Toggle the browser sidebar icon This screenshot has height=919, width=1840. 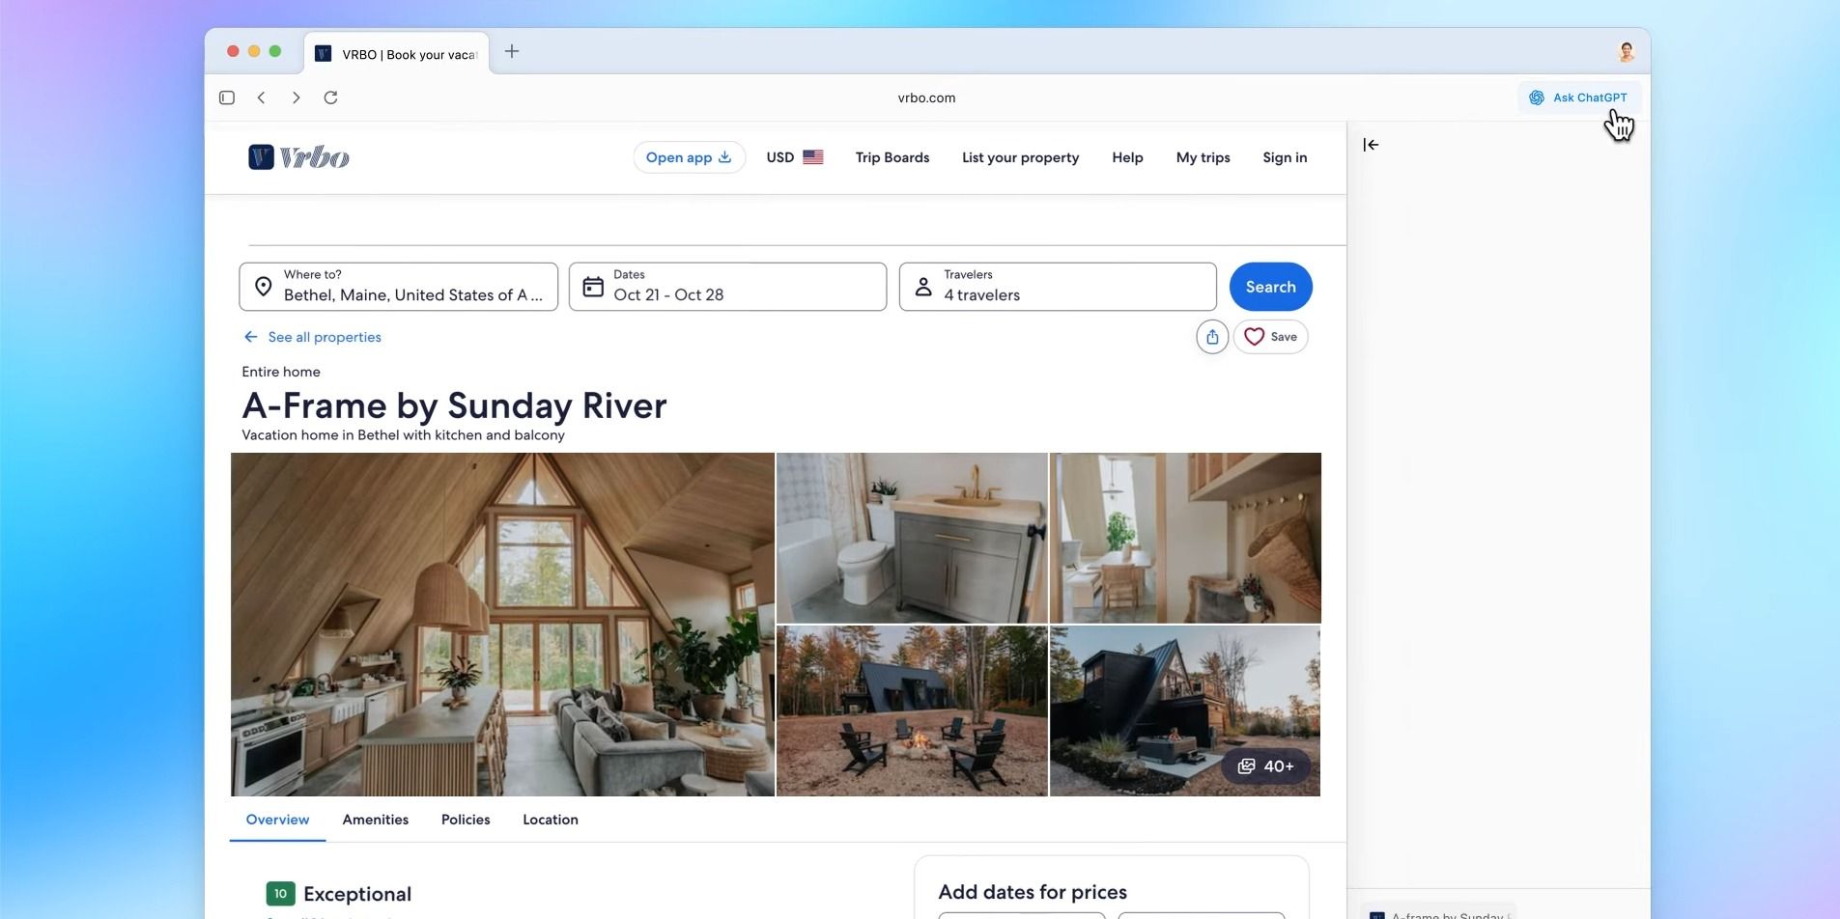click(x=227, y=97)
